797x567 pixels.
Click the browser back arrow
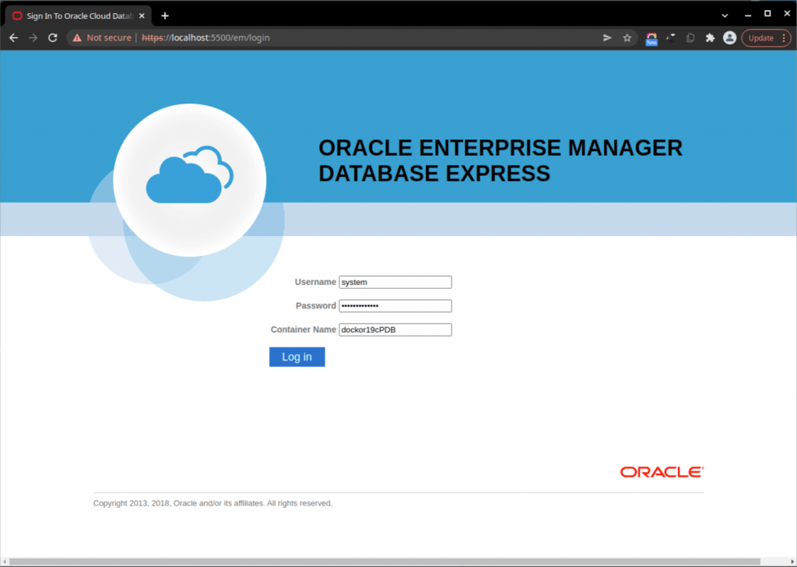[14, 37]
